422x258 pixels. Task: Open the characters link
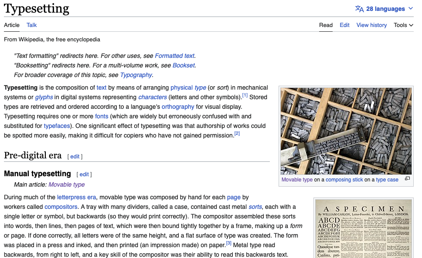click(x=153, y=97)
